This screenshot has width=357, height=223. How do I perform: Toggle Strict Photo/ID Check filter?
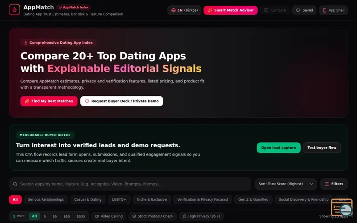point(153,216)
